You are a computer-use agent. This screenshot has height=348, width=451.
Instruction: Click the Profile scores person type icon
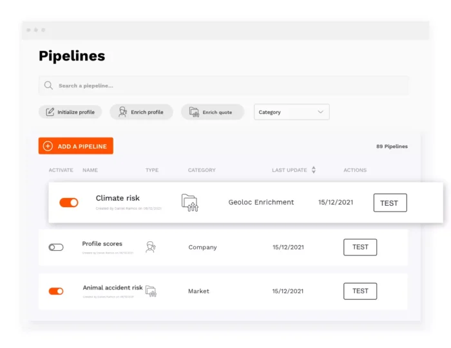pyautogui.click(x=150, y=247)
